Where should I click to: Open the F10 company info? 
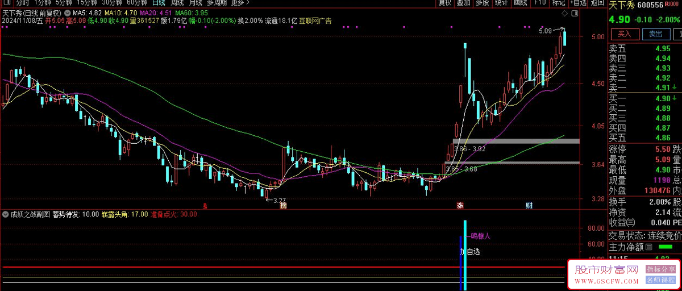(539, 3)
